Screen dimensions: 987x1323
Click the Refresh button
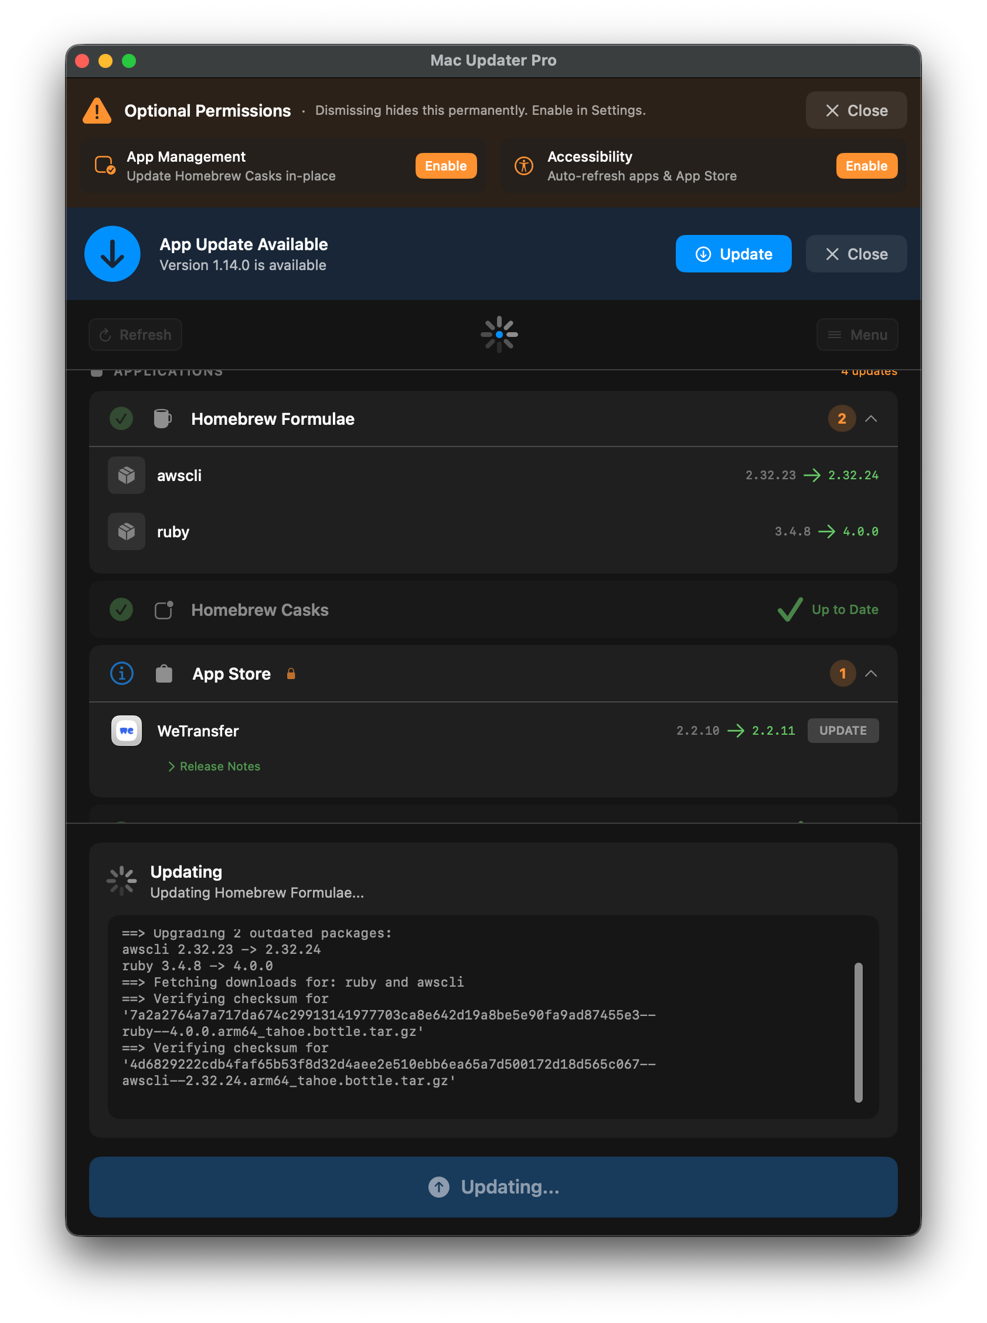[135, 335]
